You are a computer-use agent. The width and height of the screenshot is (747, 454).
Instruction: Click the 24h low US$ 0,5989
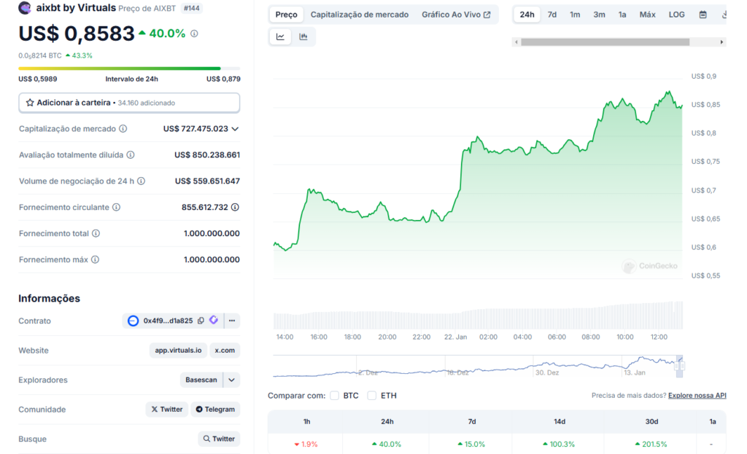38,79
